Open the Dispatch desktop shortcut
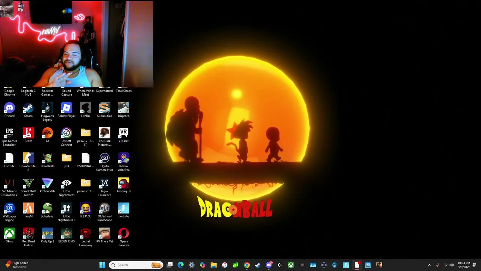 click(124, 110)
